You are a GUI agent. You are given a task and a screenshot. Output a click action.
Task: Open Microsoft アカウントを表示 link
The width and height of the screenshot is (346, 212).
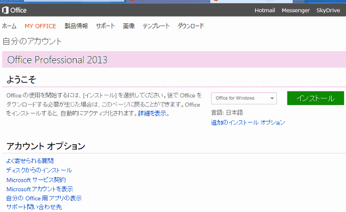pos(40,189)
